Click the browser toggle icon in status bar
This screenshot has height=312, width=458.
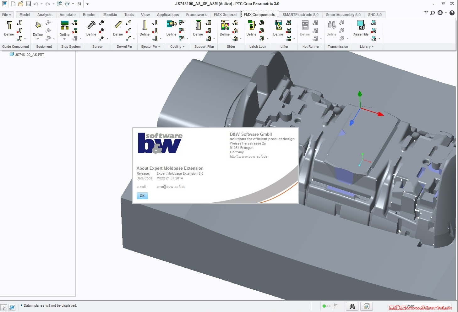click(x=12, y=307)
